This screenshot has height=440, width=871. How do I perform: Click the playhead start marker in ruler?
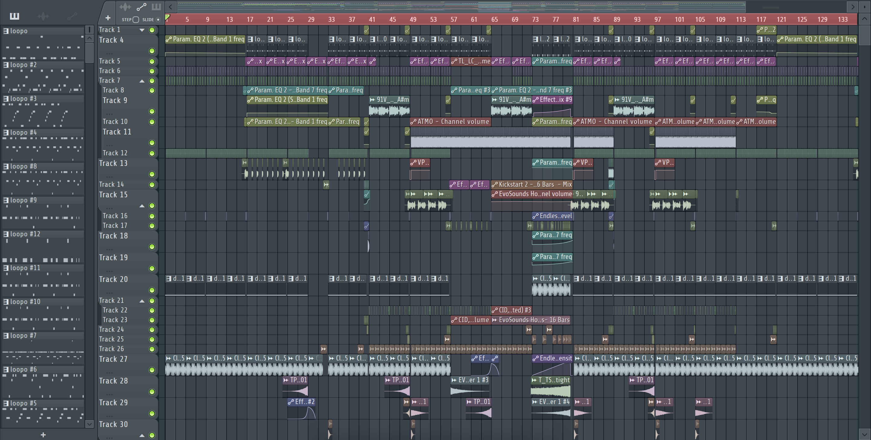167,17
